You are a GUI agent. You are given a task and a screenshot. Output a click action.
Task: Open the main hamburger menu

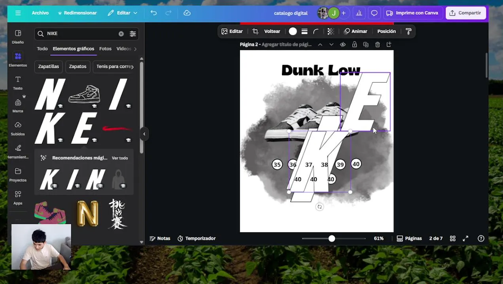point(18,13)
